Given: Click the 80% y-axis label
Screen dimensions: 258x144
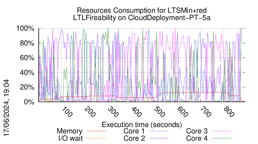Looking at the screenshot, I should 27,43.
